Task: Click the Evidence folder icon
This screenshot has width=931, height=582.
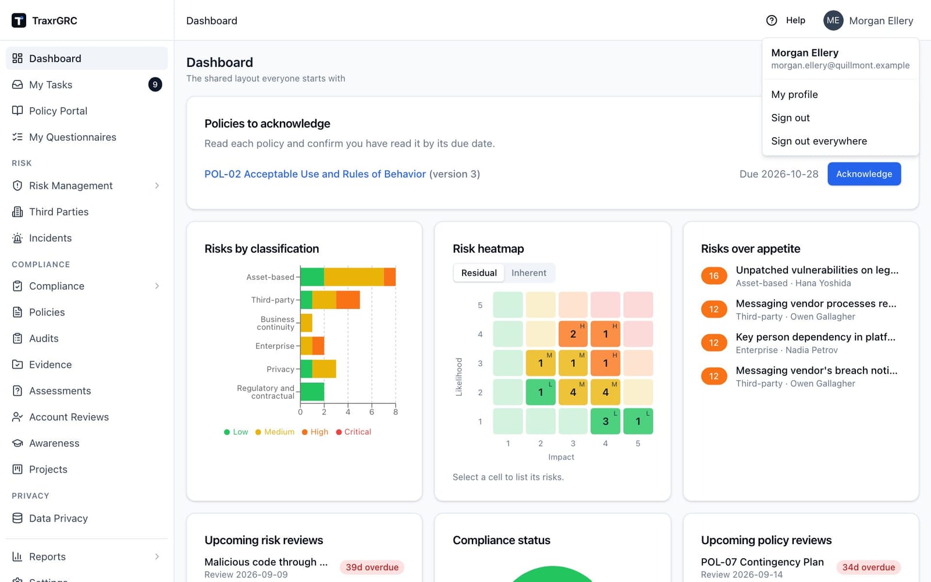Action: tap(17, 364)
